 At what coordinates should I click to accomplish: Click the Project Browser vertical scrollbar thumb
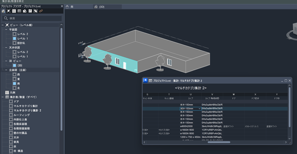pos(61,79)
